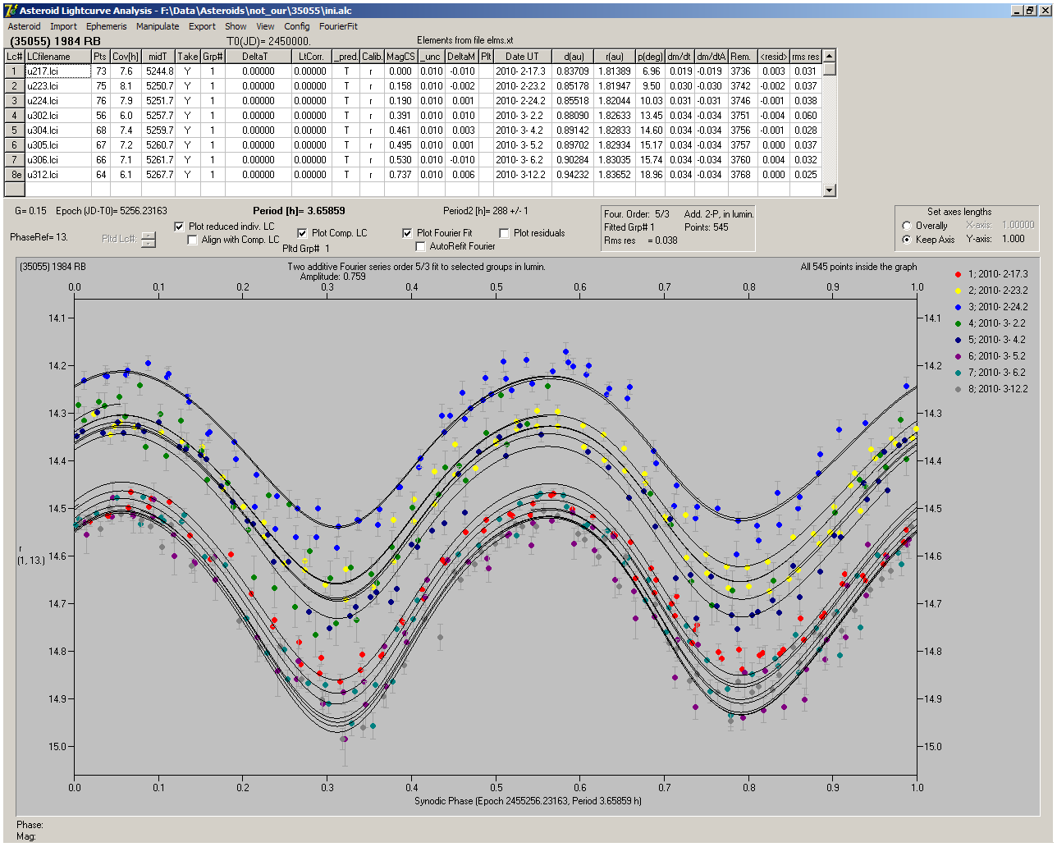The height and width of the screenshot is (847, 1057).
Task: Open the Export menu
Action: pos(202,26)
